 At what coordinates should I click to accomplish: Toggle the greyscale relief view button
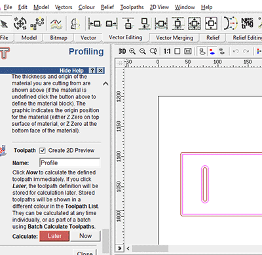(x=222, y=52)
